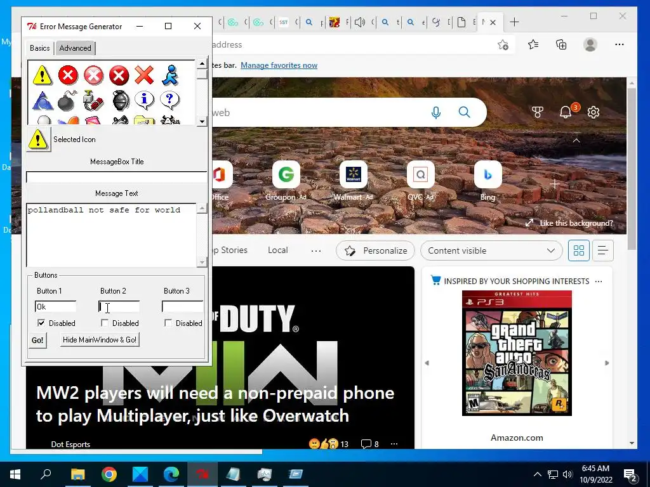This screenshot has width=650, height=487.
Task: Click Hide MainWindow & Go! button
Action: [100, 340]
